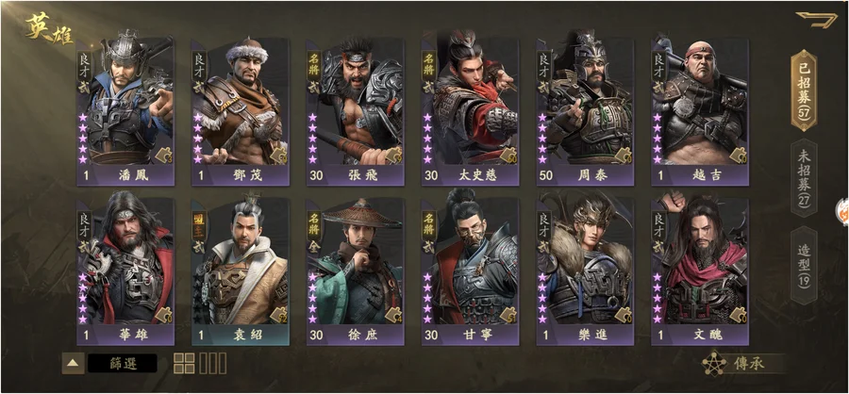
Task: Switch to column list view icon
Action: 213,363
